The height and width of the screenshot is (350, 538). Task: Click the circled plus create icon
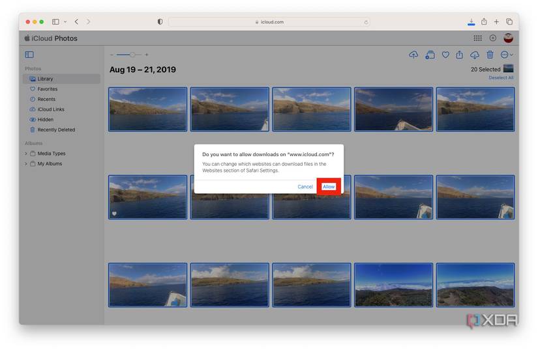(x=493, y=38)
